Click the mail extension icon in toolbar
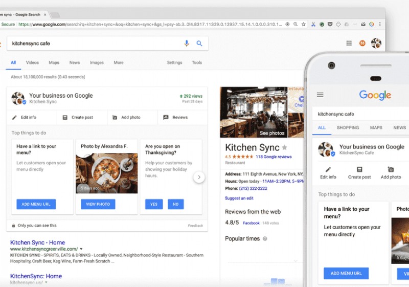 (x=363, y=24)
